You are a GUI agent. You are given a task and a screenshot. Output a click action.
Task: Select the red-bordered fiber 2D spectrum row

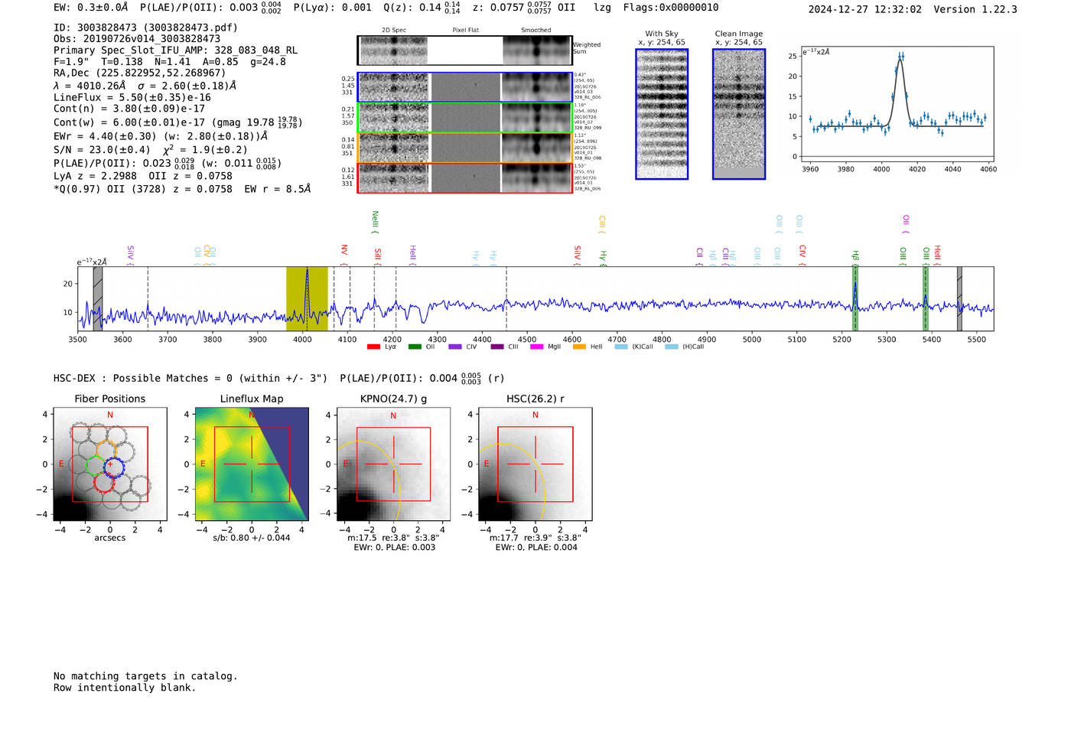pos(464,177)
